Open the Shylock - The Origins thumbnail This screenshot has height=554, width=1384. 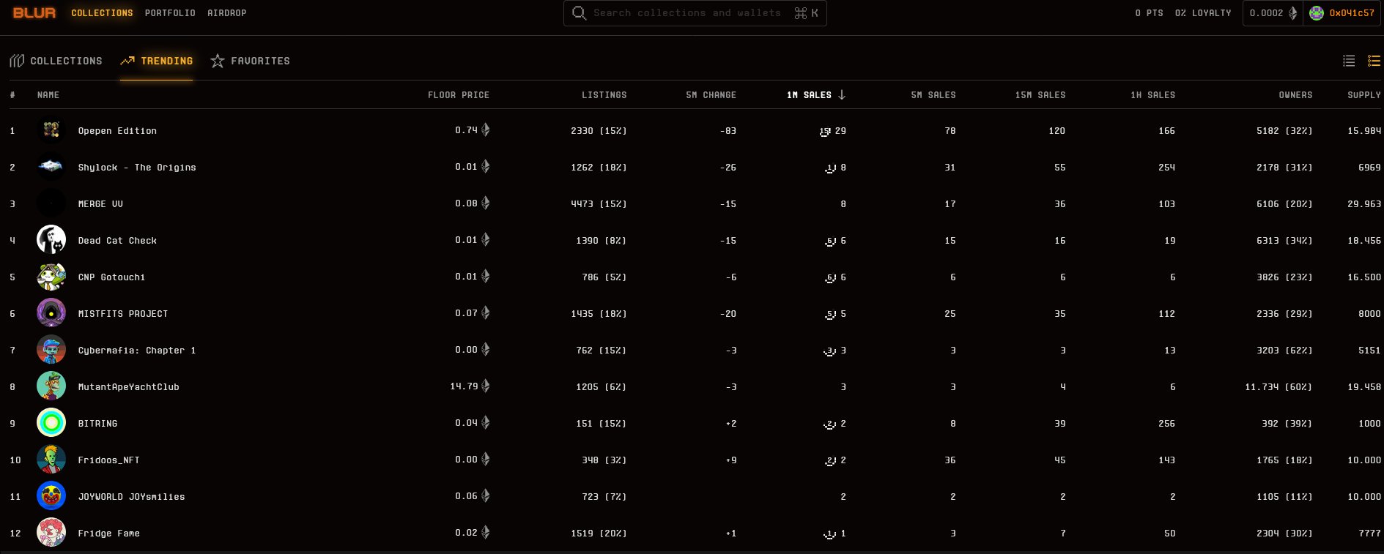coord(51,167)
